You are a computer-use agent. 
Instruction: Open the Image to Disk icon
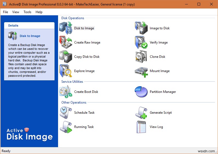[141, 28]
